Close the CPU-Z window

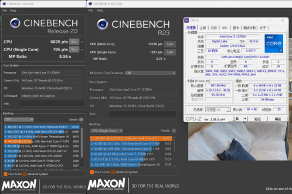tap(282, 20)
